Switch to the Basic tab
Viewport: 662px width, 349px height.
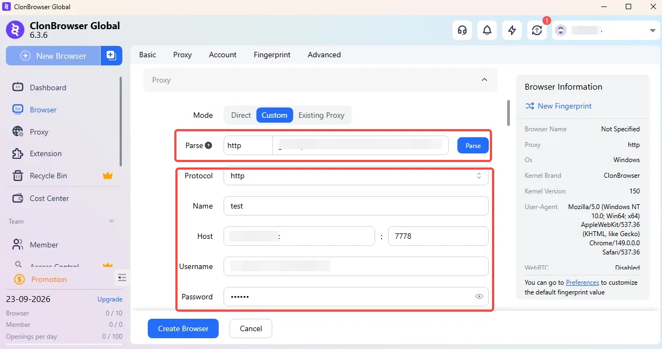147,55
